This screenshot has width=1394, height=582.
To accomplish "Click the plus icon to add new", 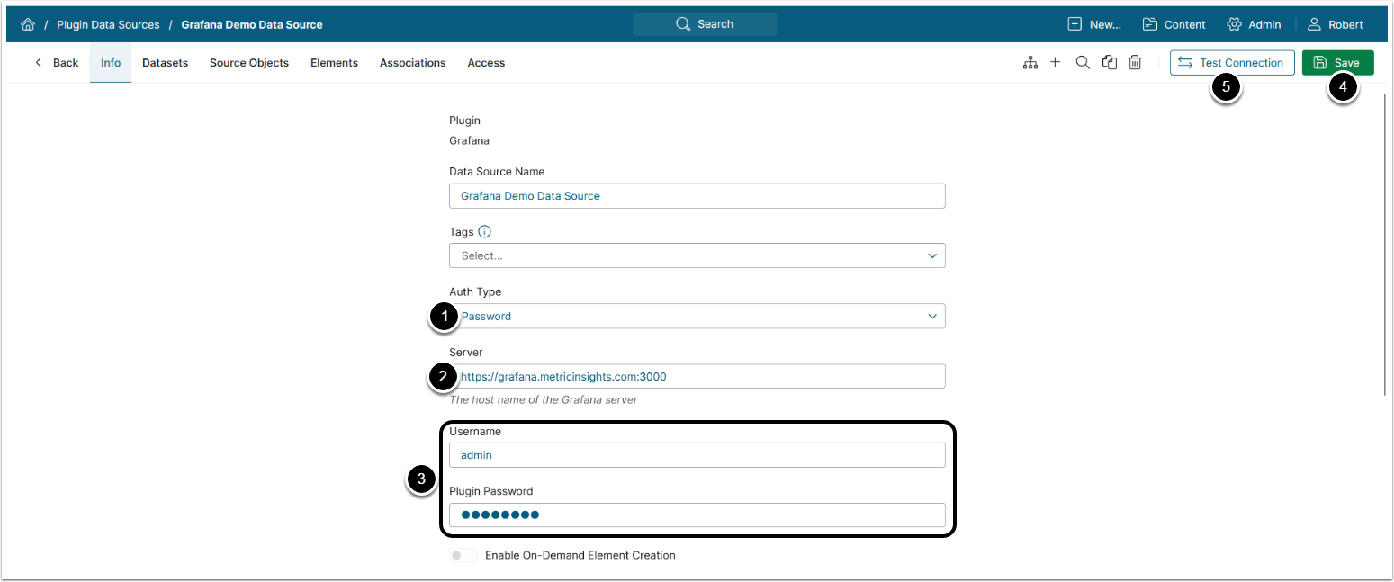I will [1056, 63].
